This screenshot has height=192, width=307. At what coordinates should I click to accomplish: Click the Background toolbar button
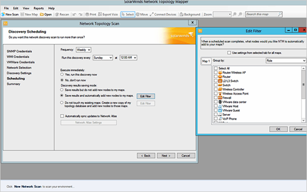(190, 14)
